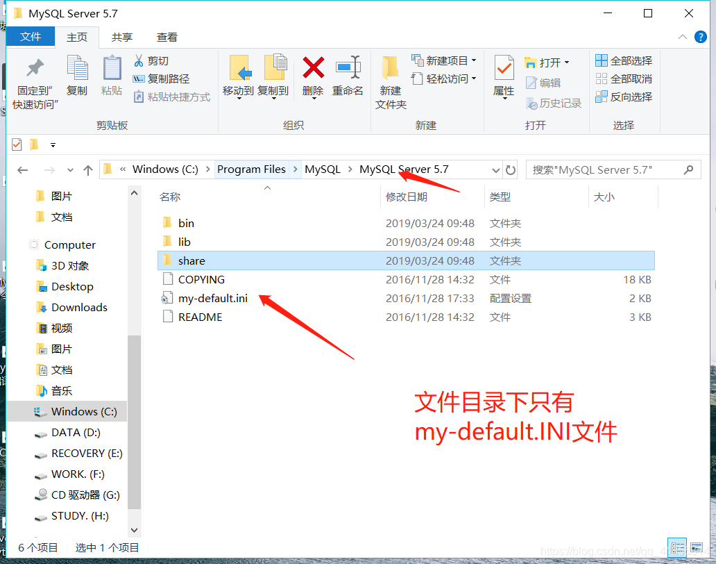Open the Recent locations dropdown arrow
The image size is (716, 564).
(x=70, y=170)
